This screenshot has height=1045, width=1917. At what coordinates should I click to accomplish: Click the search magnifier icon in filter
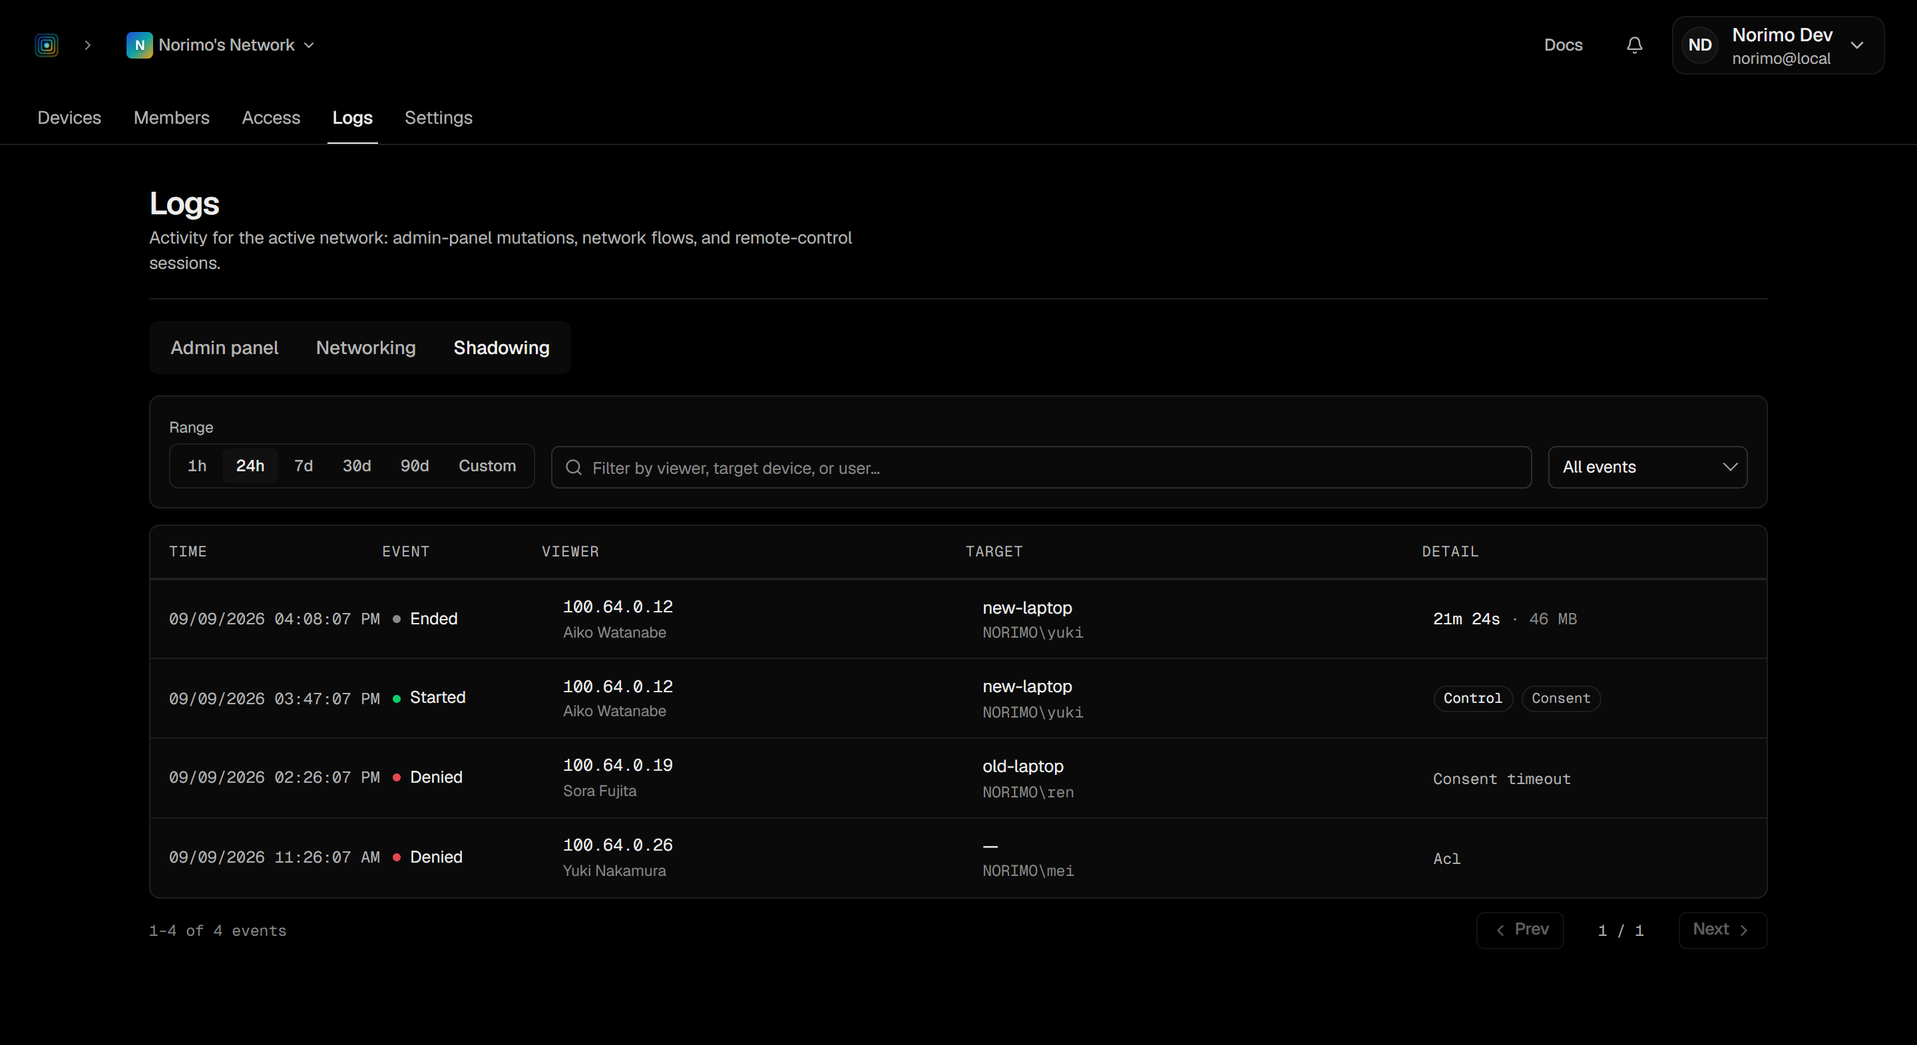pyautogui.click(x=573, y=467)
